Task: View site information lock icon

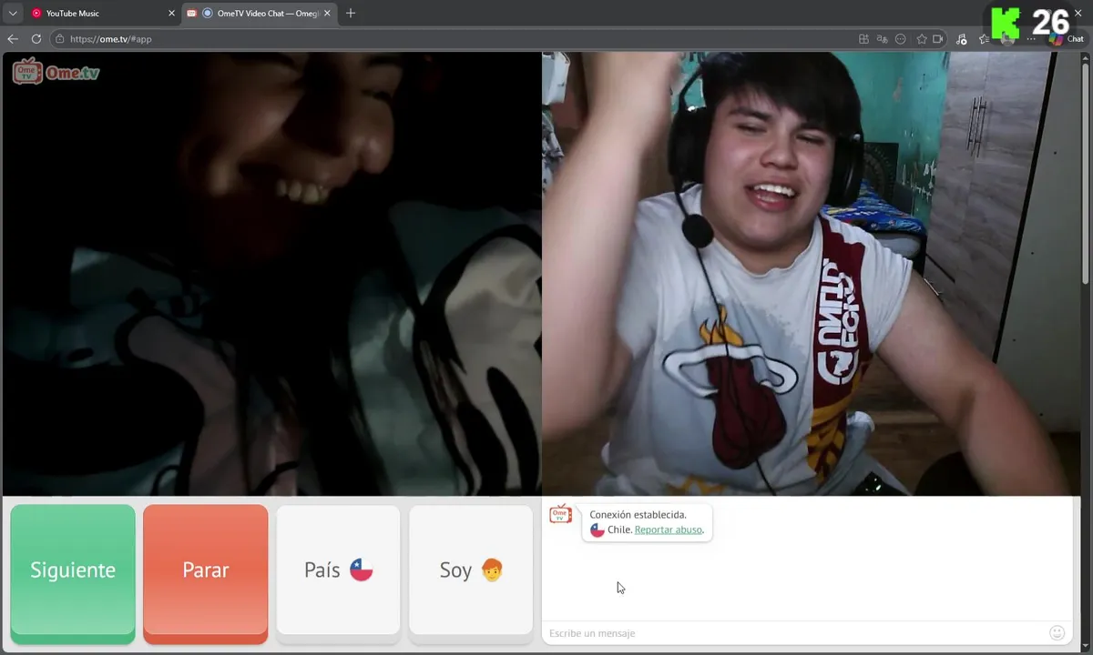Action: click(60, 39)
